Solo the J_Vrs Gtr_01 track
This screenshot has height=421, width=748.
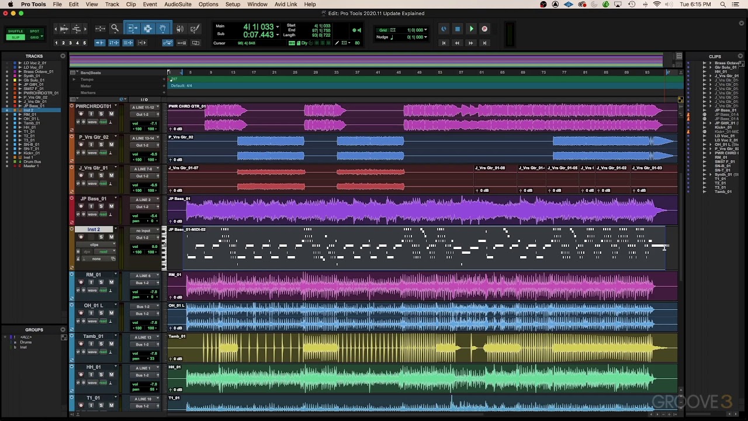(101, 175)
